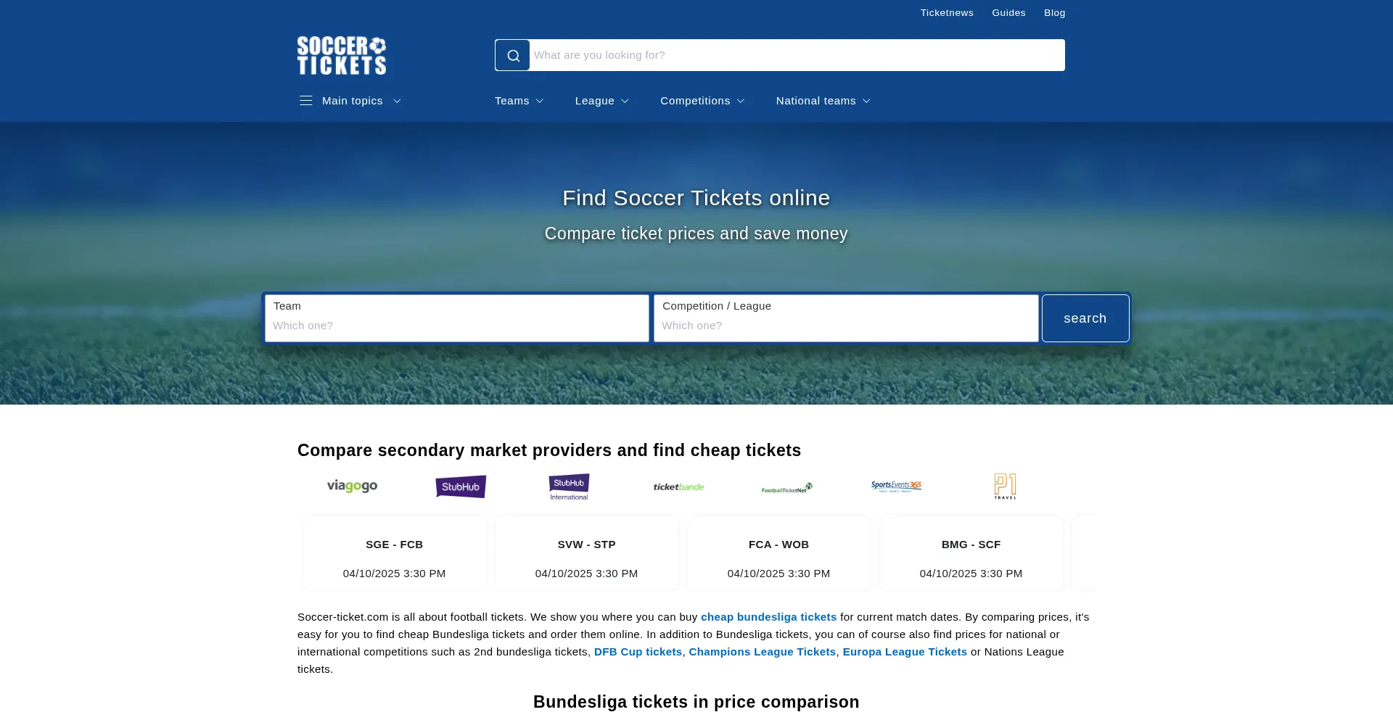This screenshot has height=720, width=1393.
Task: Expand the National teams menu
Action: pos(823,101)
